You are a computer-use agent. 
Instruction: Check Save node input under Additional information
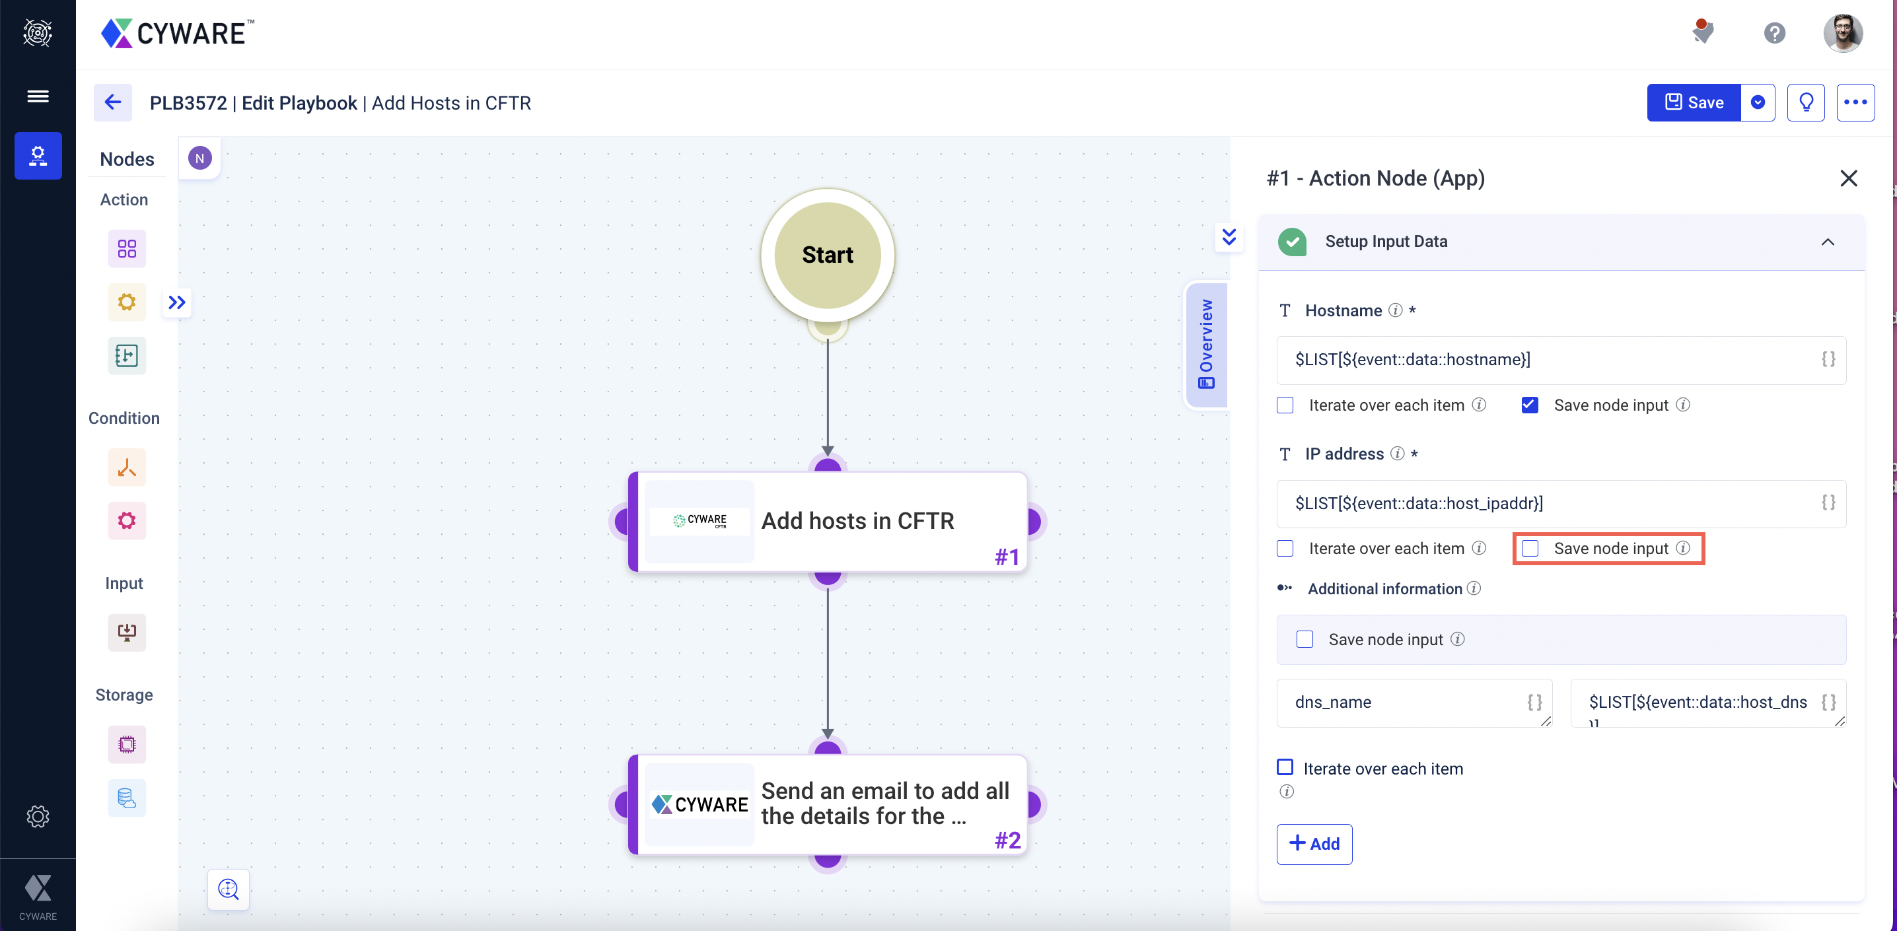(1304, 638)
